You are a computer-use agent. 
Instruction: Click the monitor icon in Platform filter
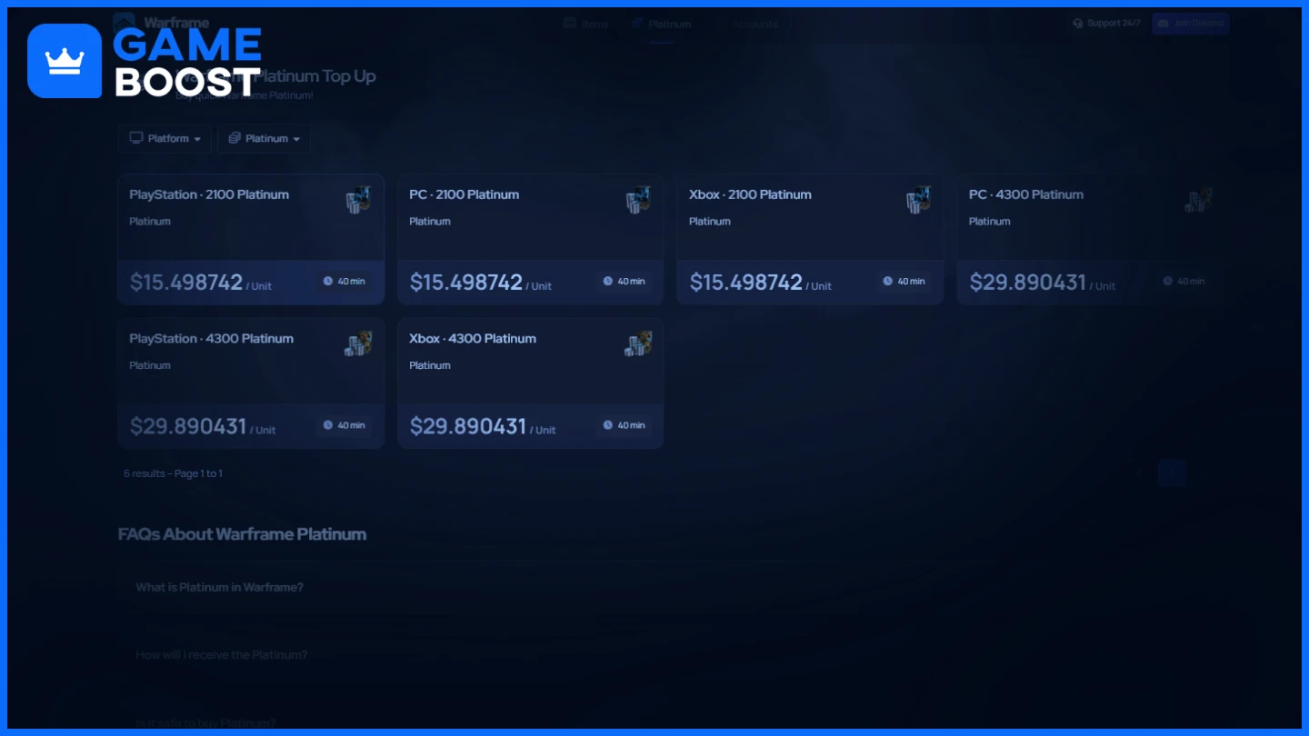[x=136, y=138]
